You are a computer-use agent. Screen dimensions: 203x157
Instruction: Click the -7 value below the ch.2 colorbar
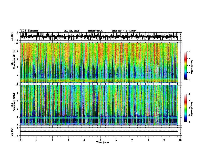point(189,122)
